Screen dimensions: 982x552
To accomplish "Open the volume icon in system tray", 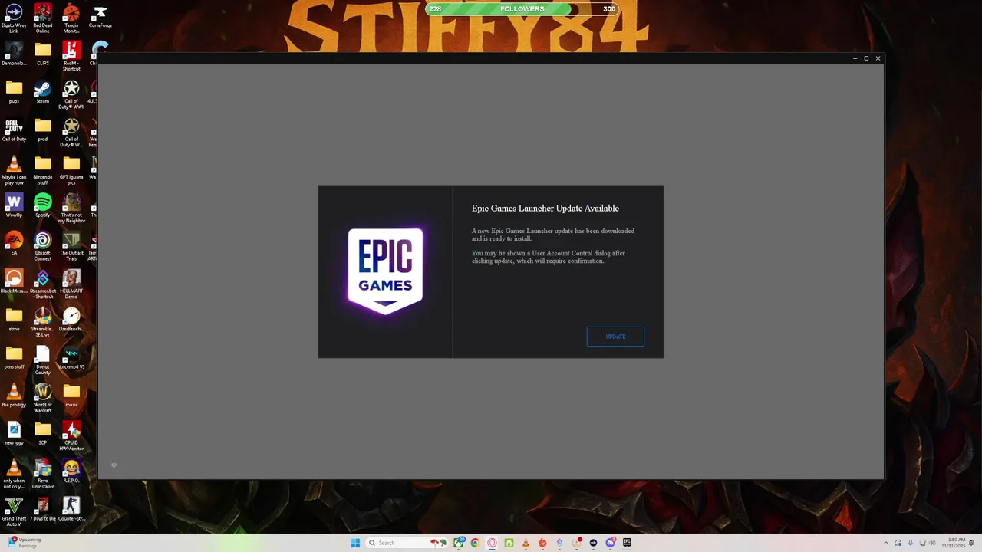I will pos(933,543).
